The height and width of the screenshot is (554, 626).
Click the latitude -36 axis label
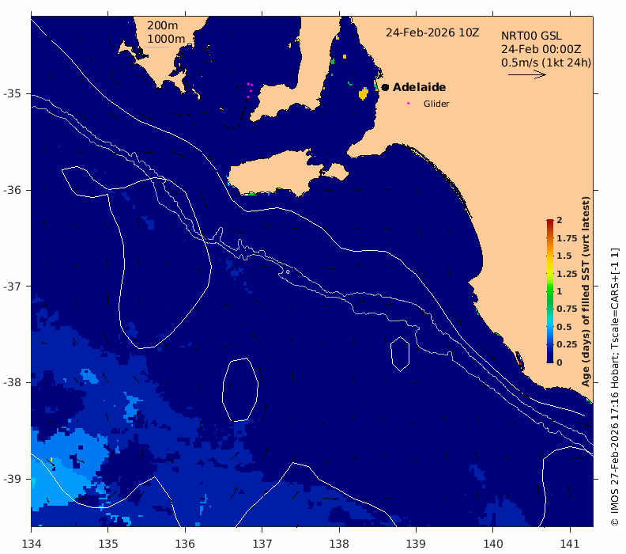[x=12, y=190]
